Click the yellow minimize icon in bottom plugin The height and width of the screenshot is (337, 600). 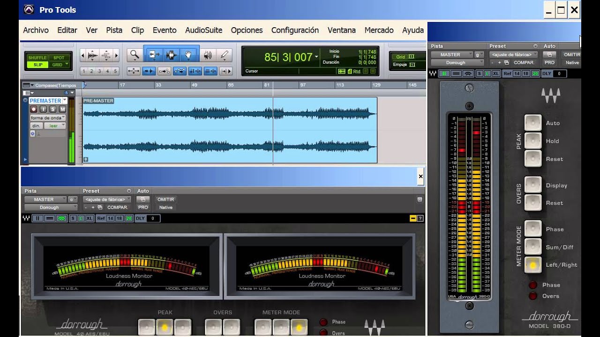click(x=413, y=218)
